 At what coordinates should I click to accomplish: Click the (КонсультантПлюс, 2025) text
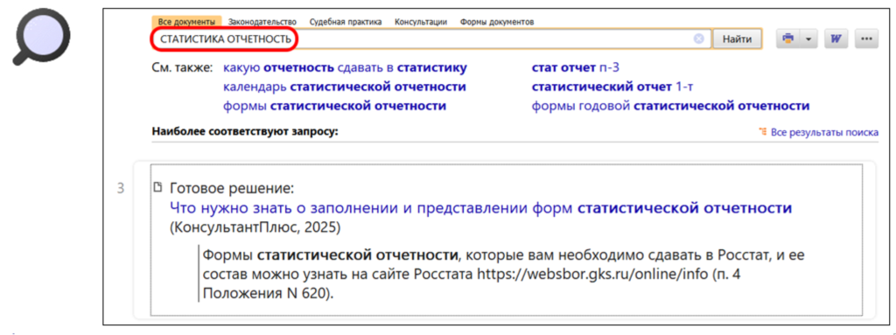tap(255, 227)
